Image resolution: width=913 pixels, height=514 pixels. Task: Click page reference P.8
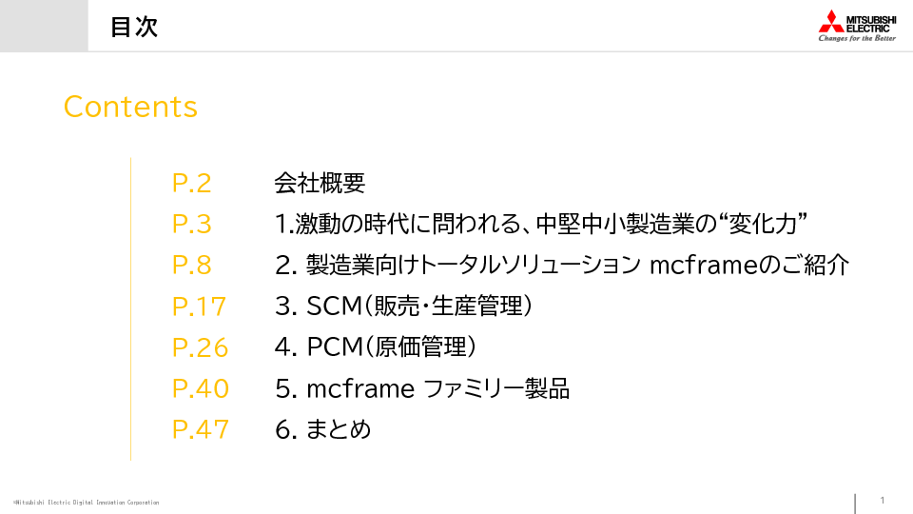[x=192, y=266]
